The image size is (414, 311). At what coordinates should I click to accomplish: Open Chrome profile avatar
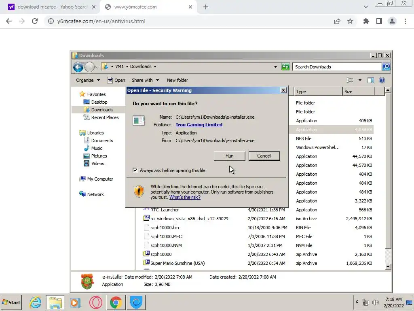[392, 21]
